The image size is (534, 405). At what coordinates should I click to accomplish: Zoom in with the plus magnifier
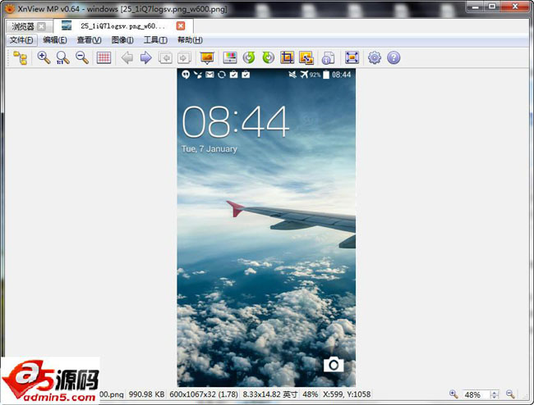(x=44, y=57)
